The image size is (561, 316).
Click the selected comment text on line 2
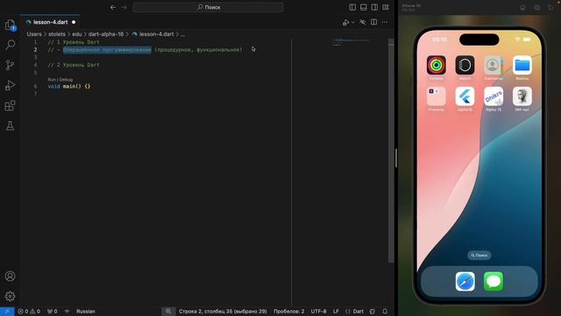107,50
